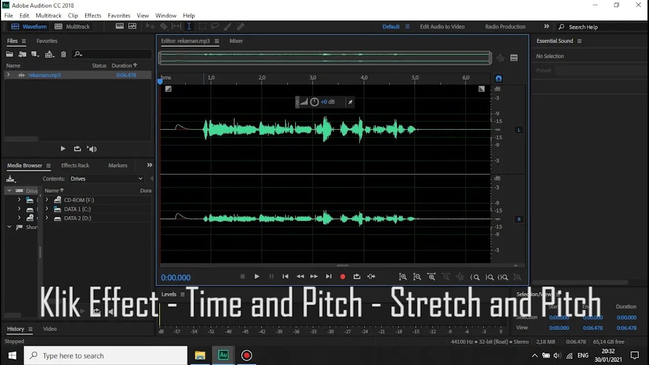The height and width of the screenshot is (365, 649).
Task: Select the Paintbrush Selection tool
Action: click(228, 26)
